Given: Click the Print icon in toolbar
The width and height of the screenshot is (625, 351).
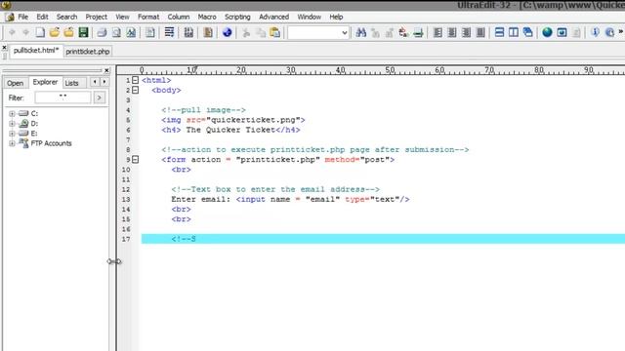Looking at the screenshot, I should pos(102,32).
